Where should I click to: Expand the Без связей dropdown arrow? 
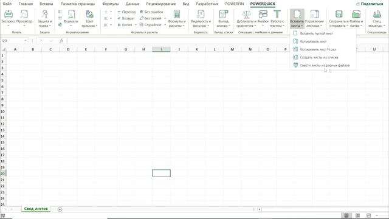(165, 18)
